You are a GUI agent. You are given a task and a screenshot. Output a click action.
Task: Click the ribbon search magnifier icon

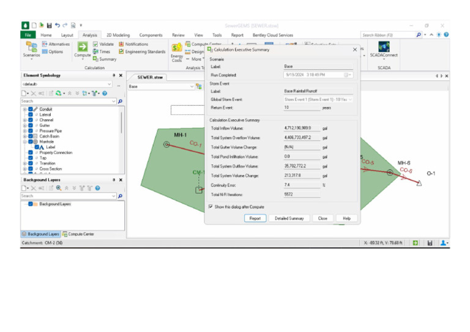(419, 35)
